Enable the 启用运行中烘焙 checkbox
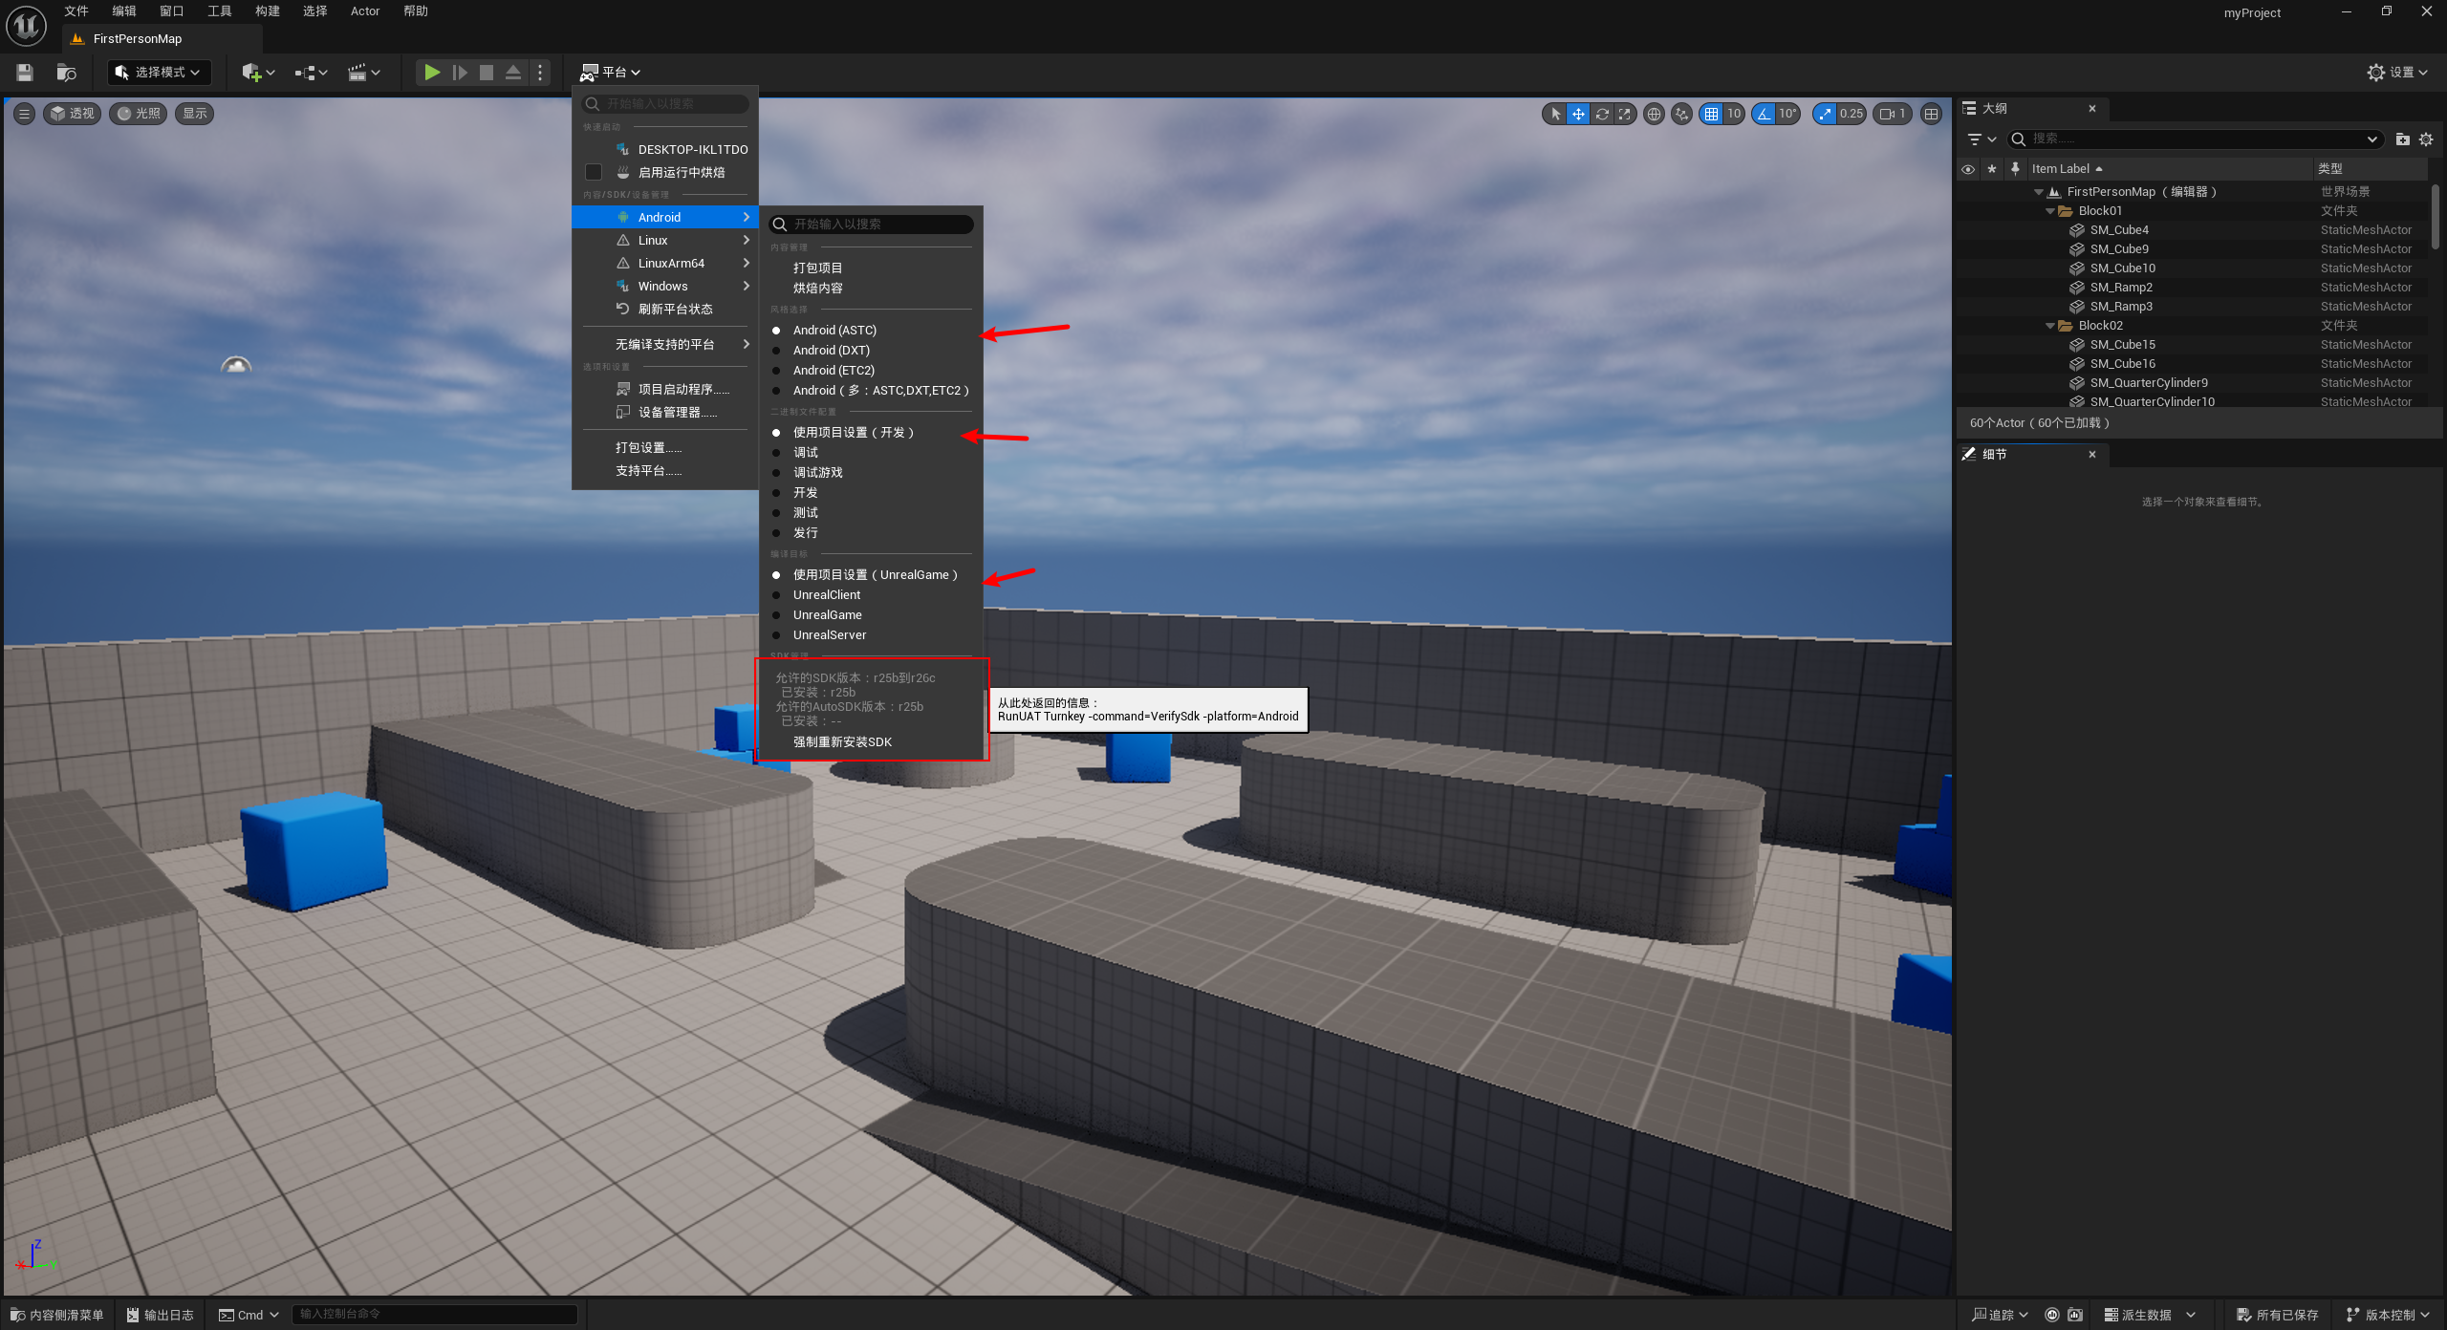The height and width of the screenshot is (1330, 2447). [594, 173]
